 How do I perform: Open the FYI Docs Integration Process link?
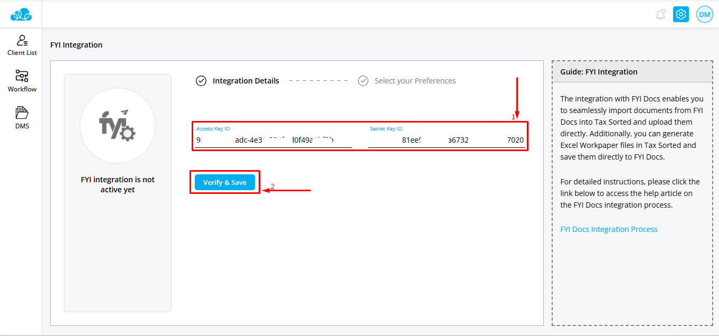(x=609, y=229)
